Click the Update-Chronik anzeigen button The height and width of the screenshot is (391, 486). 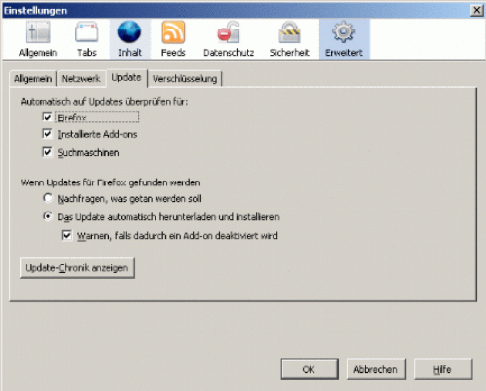click(77, 268)
